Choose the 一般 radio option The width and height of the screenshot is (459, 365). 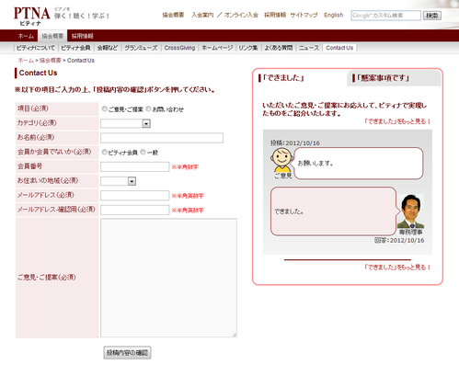click(143, 152)
